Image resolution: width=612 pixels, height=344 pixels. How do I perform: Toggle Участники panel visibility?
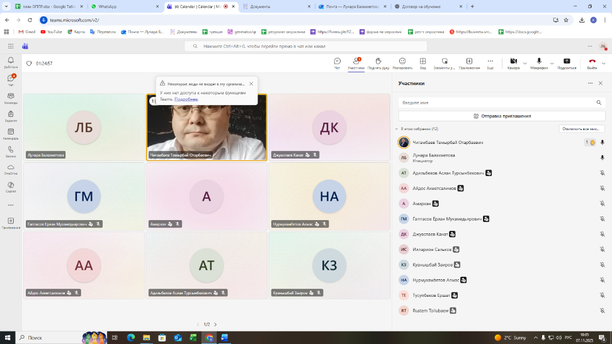point(356,63)
